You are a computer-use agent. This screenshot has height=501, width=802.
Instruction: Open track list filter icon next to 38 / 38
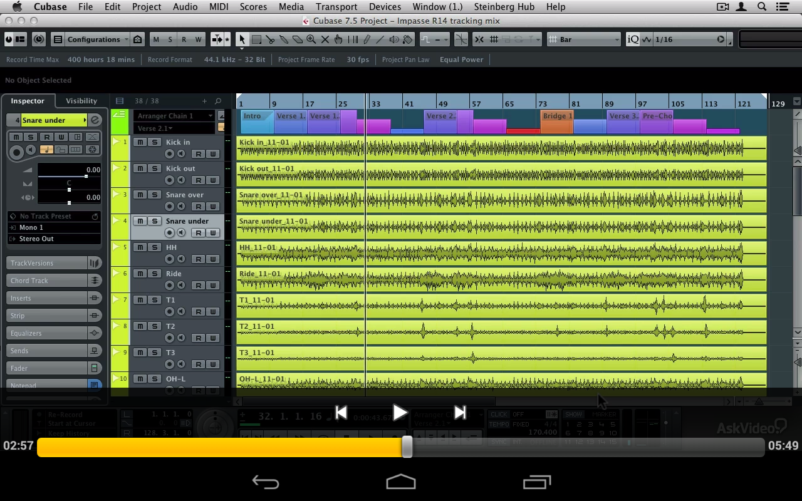coord(120,101)
